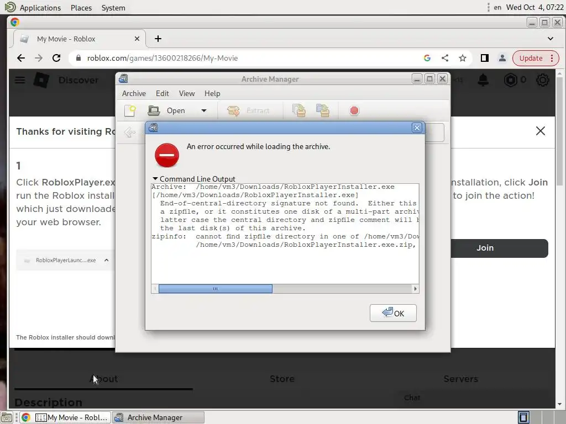
Task: Open the Chrome profile icon
Action: [x=502, y=58]
